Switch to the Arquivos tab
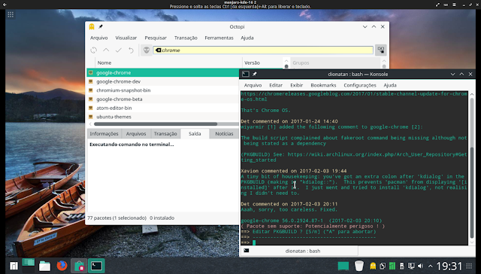The width and height of the screenshot is (481, 274). click(136, 134)
